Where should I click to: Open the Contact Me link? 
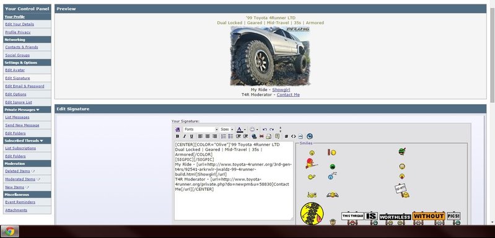(288, 95)
